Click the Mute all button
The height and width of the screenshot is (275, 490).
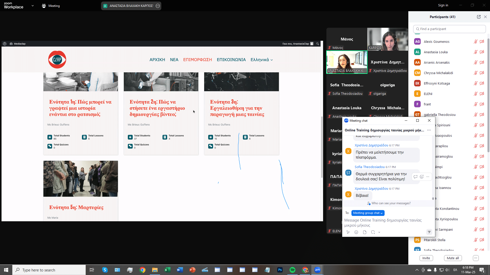(453, 258)
